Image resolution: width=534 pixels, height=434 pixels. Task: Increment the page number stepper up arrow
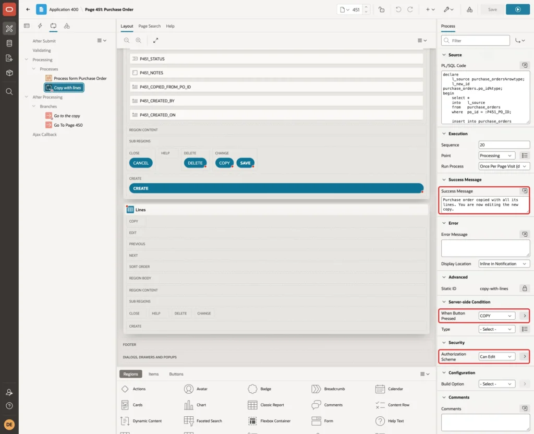[366, 7]
